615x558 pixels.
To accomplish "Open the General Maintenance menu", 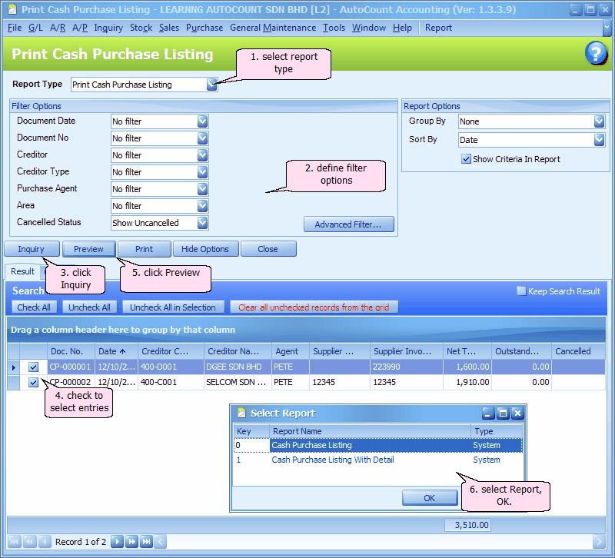I will point(273,28).
